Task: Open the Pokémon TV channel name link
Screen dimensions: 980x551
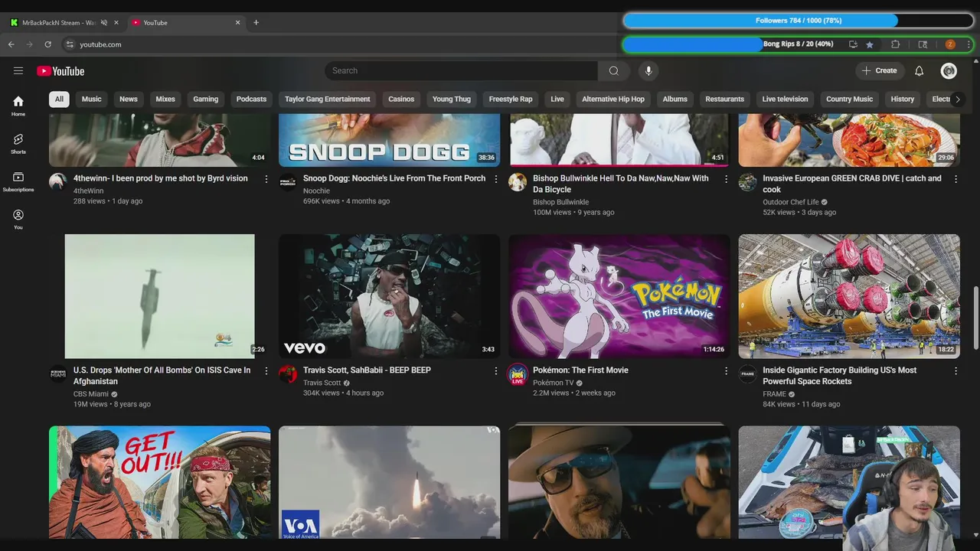Action: click(x=553, y=383)
